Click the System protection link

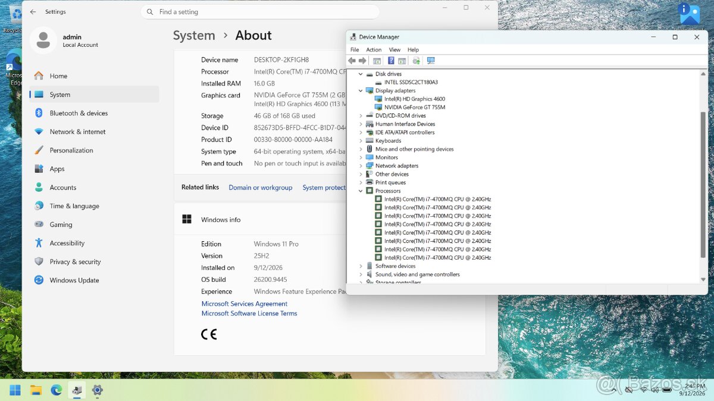click(324, 188)
